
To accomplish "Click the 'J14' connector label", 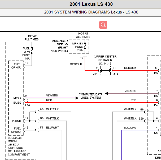I will (x=95, y=74).
